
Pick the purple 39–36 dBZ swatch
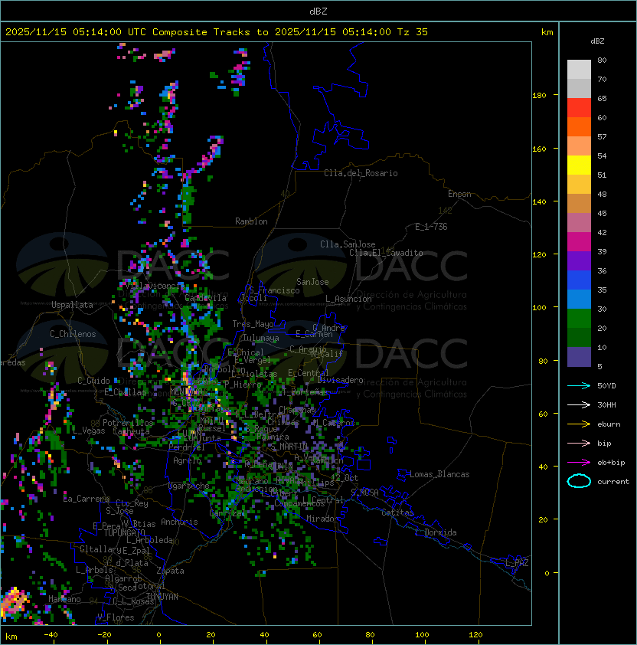[x=579, y=261]
